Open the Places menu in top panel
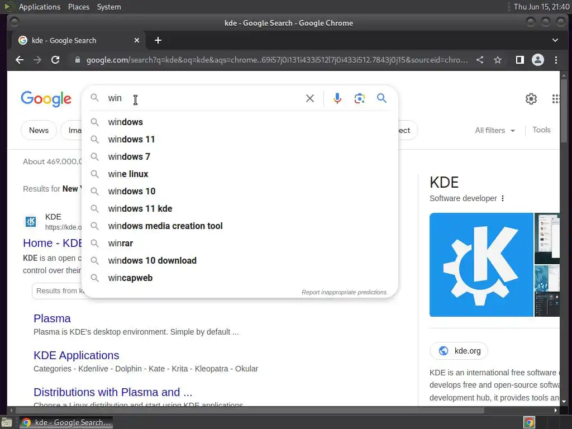Viewport: 572px width, 429px height. click(x=79, y=7)
